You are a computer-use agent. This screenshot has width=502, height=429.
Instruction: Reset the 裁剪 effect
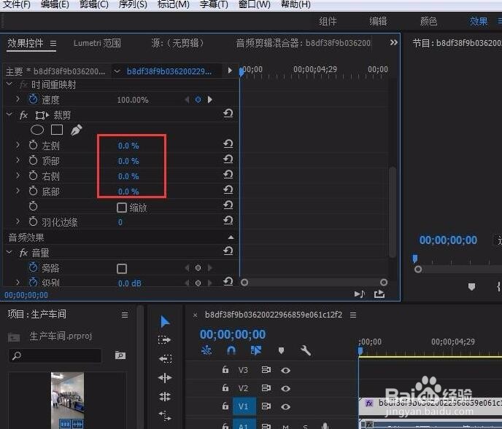[x=228, y=114]
